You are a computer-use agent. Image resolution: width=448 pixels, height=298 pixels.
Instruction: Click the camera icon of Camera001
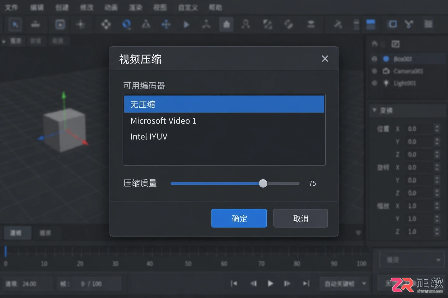click(386, 71)
